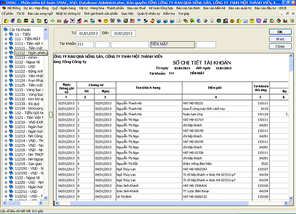The height and width of the screenshot is (214, 296).
Task: Expand the 112 - TIỀN GỬI node
Action: (6, 113)
